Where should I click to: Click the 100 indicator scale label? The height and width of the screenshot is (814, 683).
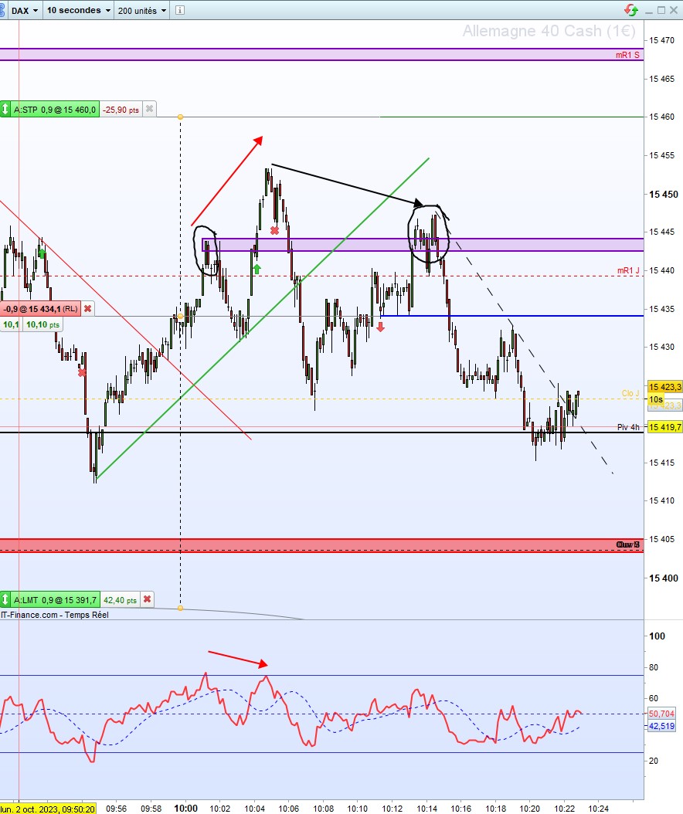tap(657, 636)
